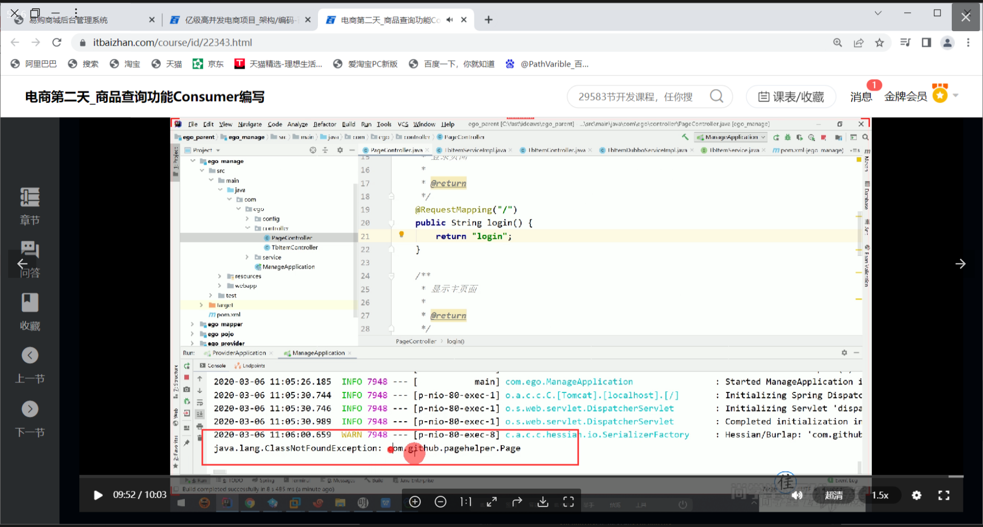Open a new browser tab
This screenshot has width=983, height=527.
coord(488,20)
